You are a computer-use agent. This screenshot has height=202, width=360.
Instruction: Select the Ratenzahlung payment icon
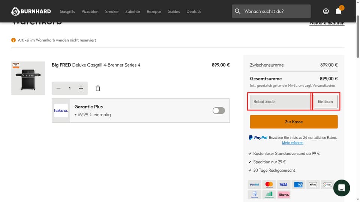[x=269, y=195]
